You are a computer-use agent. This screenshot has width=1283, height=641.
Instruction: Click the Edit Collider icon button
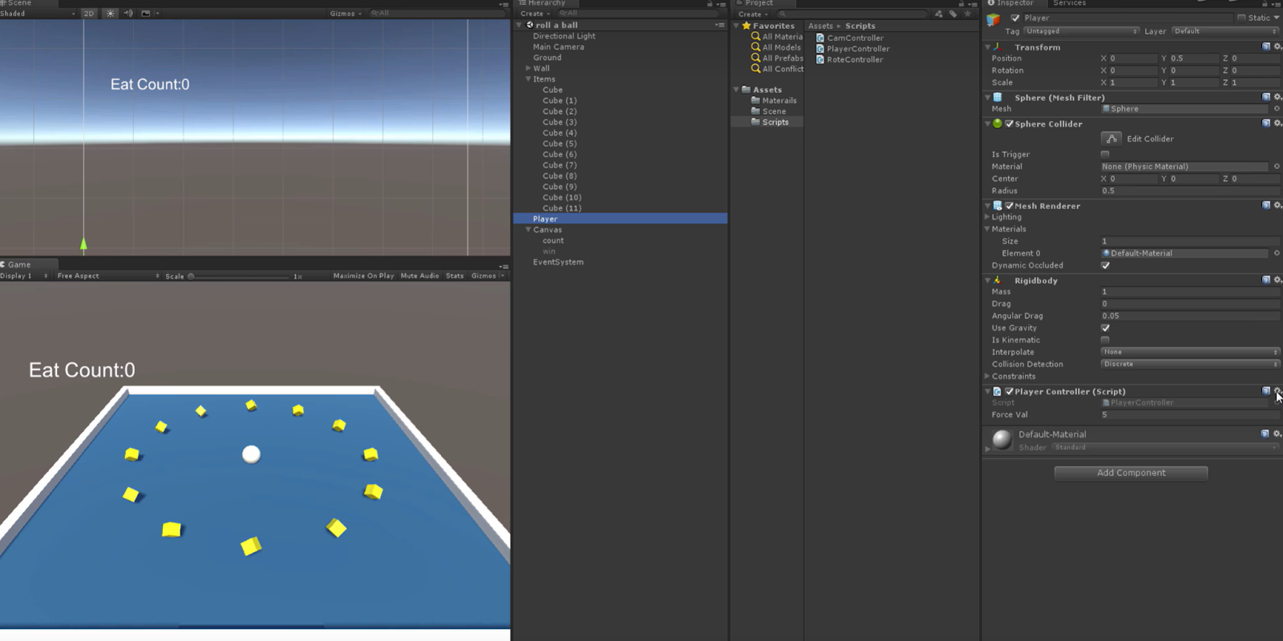[1111, 139]
